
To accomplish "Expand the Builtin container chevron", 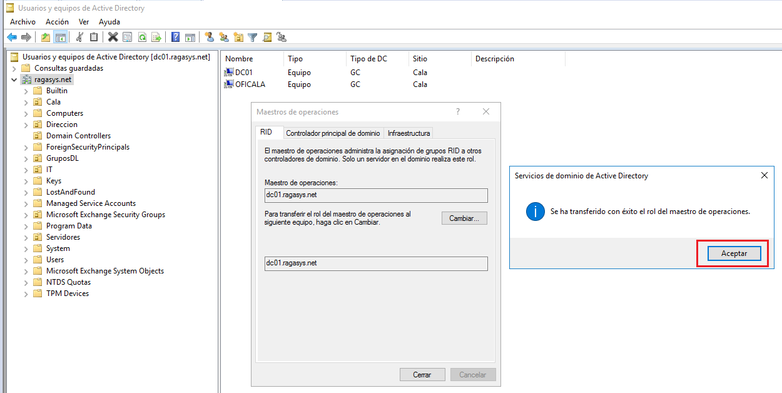I will click(x=26, y=91).
